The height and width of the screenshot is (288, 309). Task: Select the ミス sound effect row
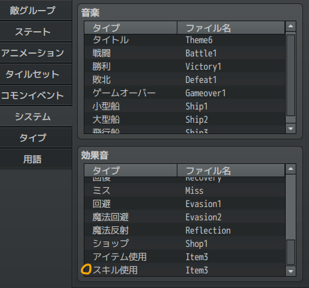pyautogui.click(x=185, y=190)
